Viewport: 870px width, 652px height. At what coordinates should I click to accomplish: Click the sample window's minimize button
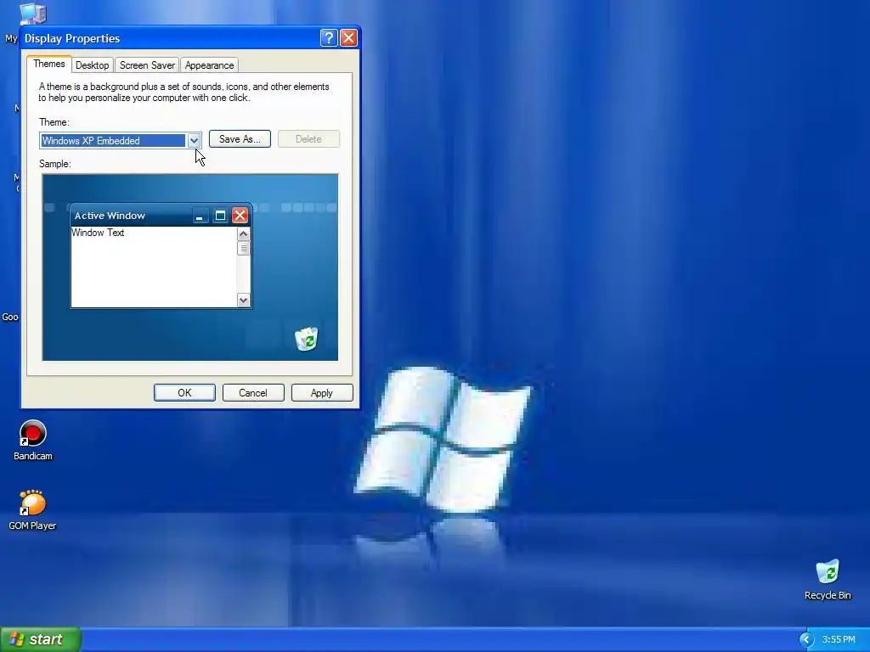click(200, 215)
